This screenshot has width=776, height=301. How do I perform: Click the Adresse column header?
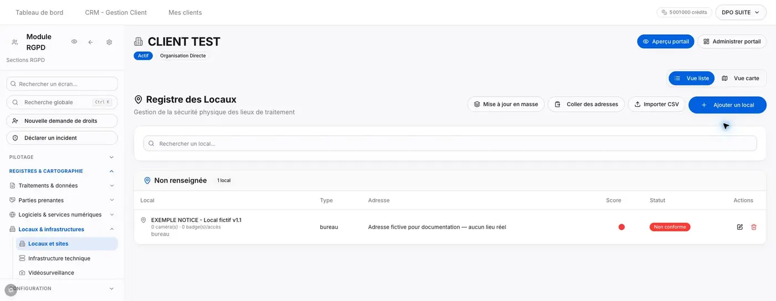379,200
